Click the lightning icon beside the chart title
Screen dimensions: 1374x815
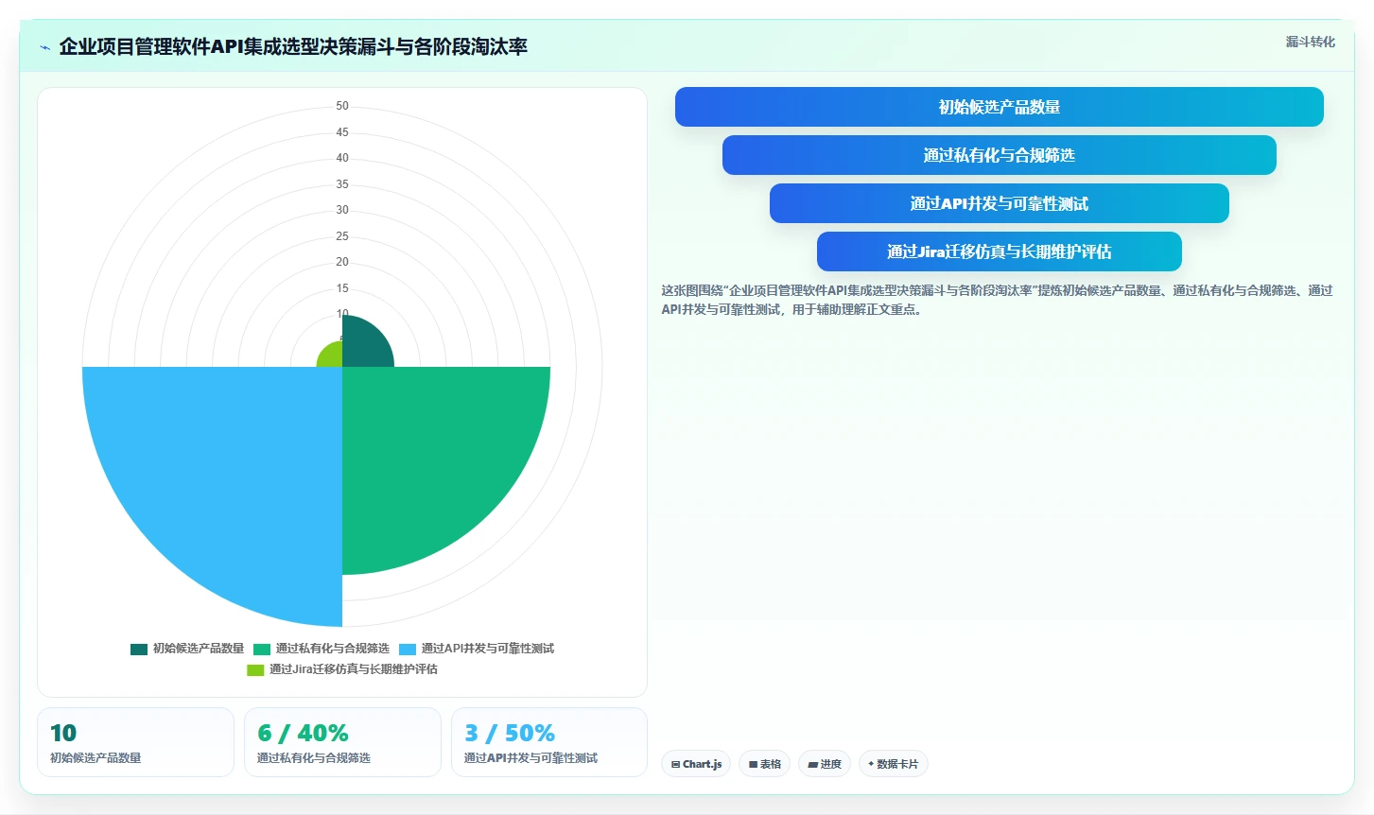coord(44,47)
